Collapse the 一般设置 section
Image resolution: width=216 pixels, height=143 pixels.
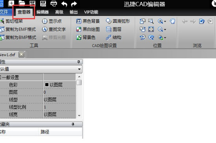pos(0,77)
